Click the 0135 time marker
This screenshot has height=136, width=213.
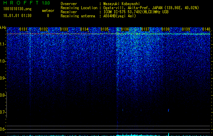[x=105, y=29]
